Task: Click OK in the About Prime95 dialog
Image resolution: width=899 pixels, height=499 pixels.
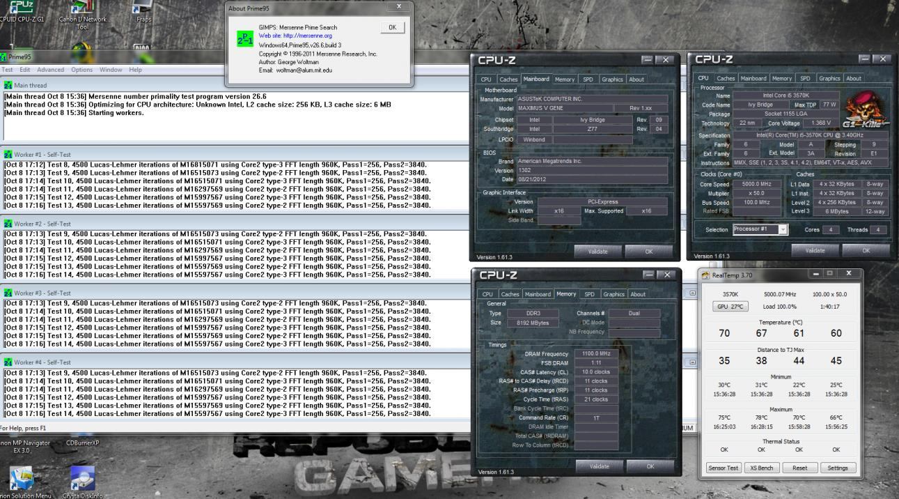Action: pos(392,27)
